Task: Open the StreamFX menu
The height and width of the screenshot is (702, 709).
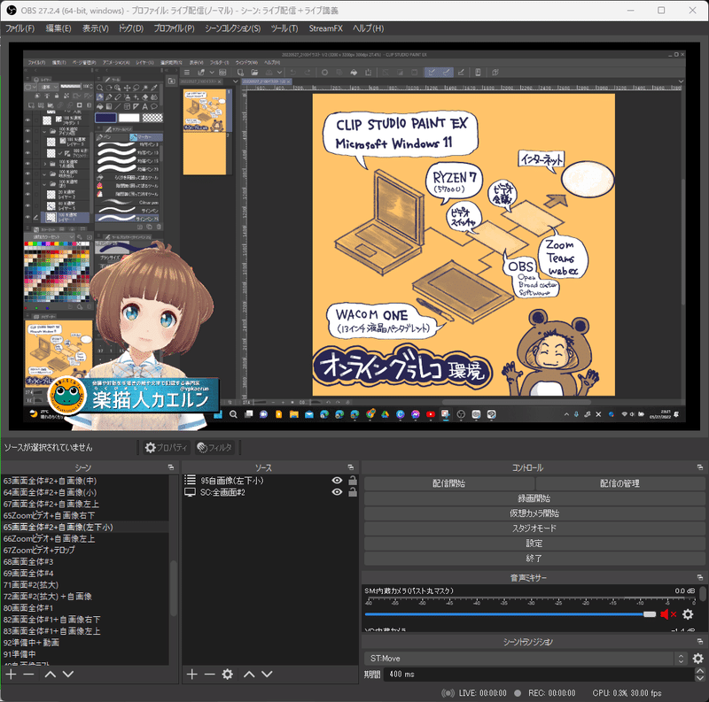Action: [x=325, y=28]
